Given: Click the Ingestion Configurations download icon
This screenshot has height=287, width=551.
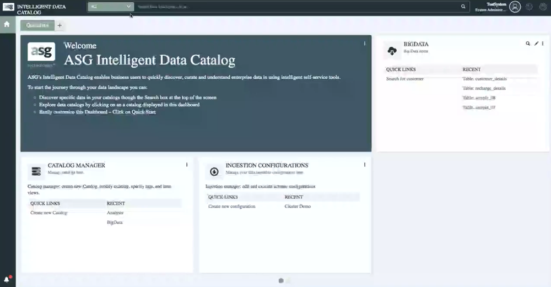Looking at the screenshot, I should coord(214,171).
